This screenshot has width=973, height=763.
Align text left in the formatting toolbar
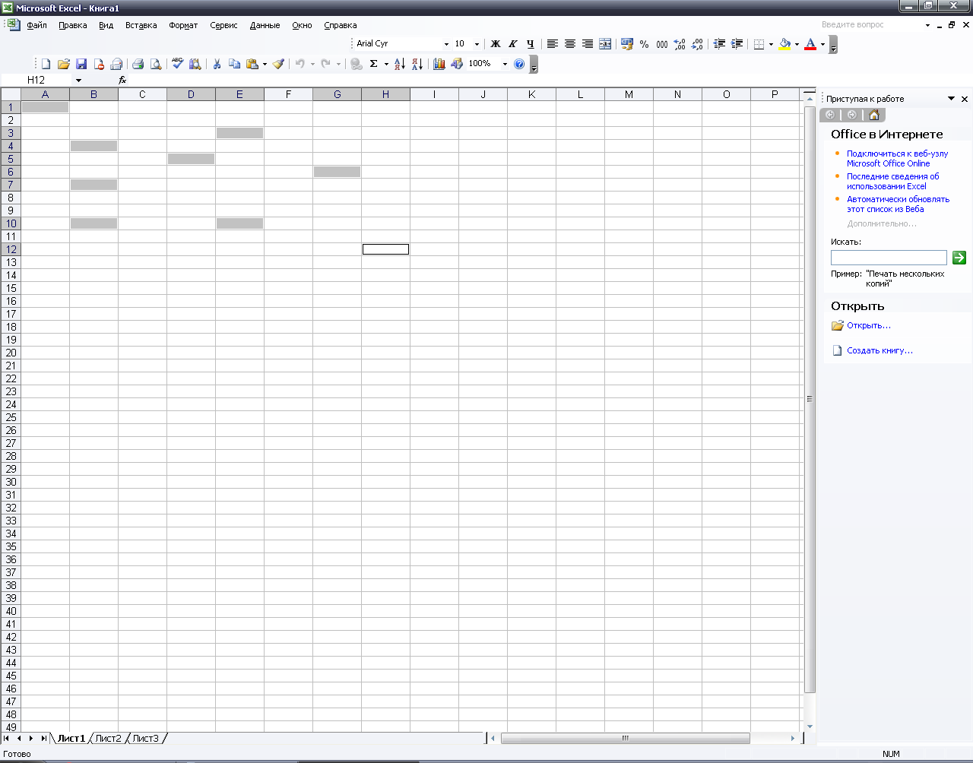click(553, 44)
